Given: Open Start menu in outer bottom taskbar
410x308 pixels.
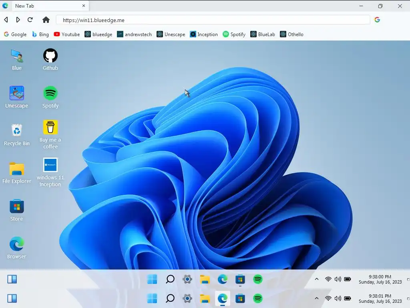Looking at the screenshot, I should pyautogui.click(x=152, y=298).
